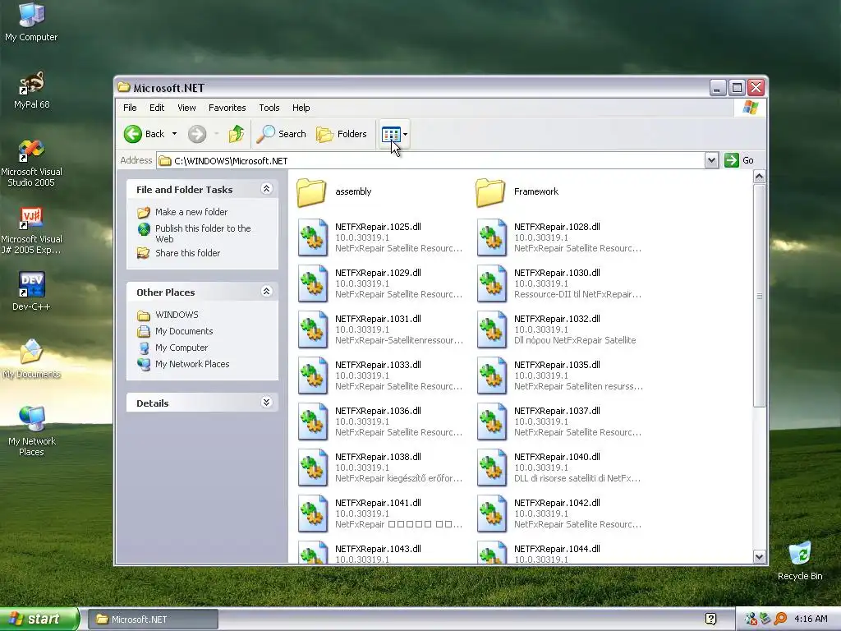841x631 pixels.
Task: Select NETFXRepair.1041.dll file icon
Action: 313,514
